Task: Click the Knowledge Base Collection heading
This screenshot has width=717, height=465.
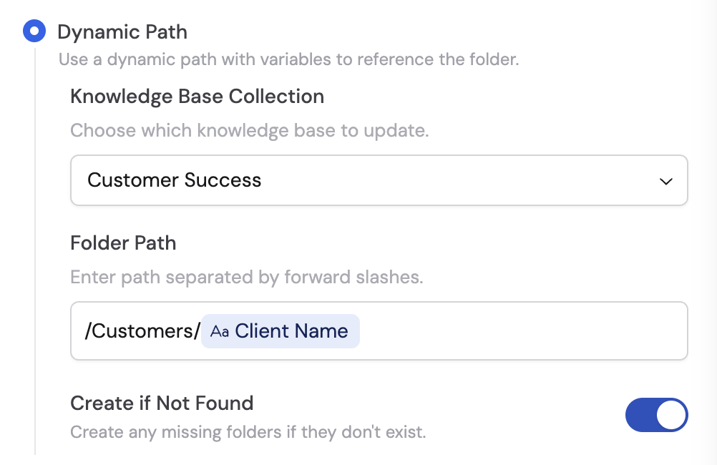Action: 197,96
